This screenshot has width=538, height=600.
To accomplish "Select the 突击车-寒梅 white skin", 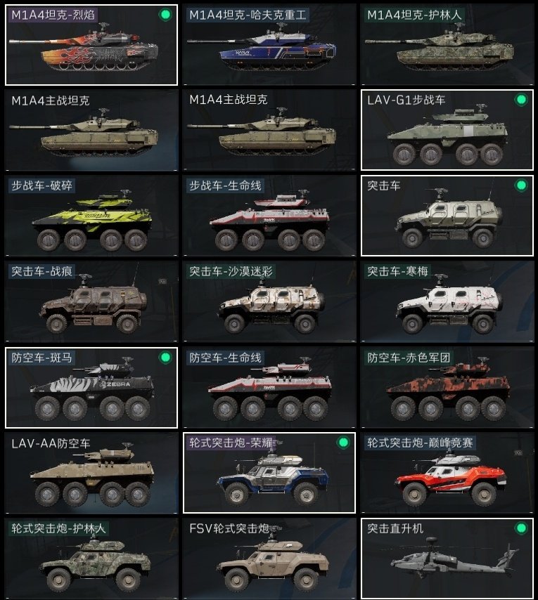I will [447, 301].
